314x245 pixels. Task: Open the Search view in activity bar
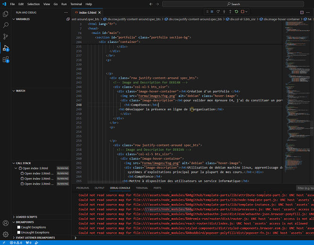click(x=6, y=25)
